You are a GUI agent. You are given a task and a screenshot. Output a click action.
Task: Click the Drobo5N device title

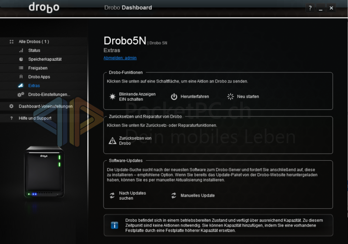(x=125, y=41)
